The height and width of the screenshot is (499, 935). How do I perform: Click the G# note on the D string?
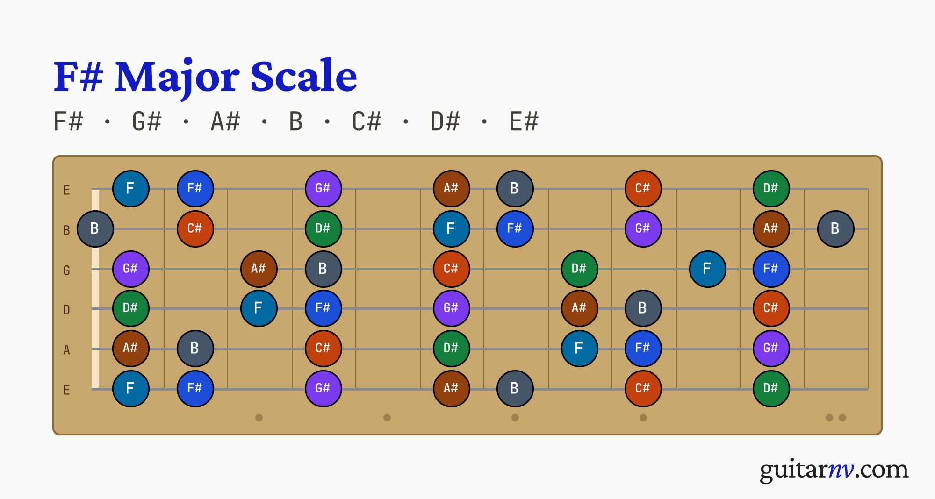452,308
